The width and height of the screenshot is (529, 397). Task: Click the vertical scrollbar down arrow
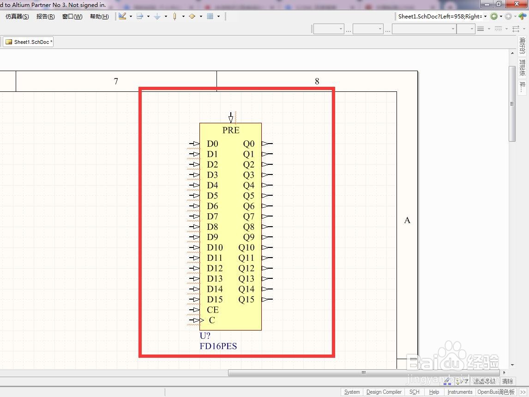[512, 365]
